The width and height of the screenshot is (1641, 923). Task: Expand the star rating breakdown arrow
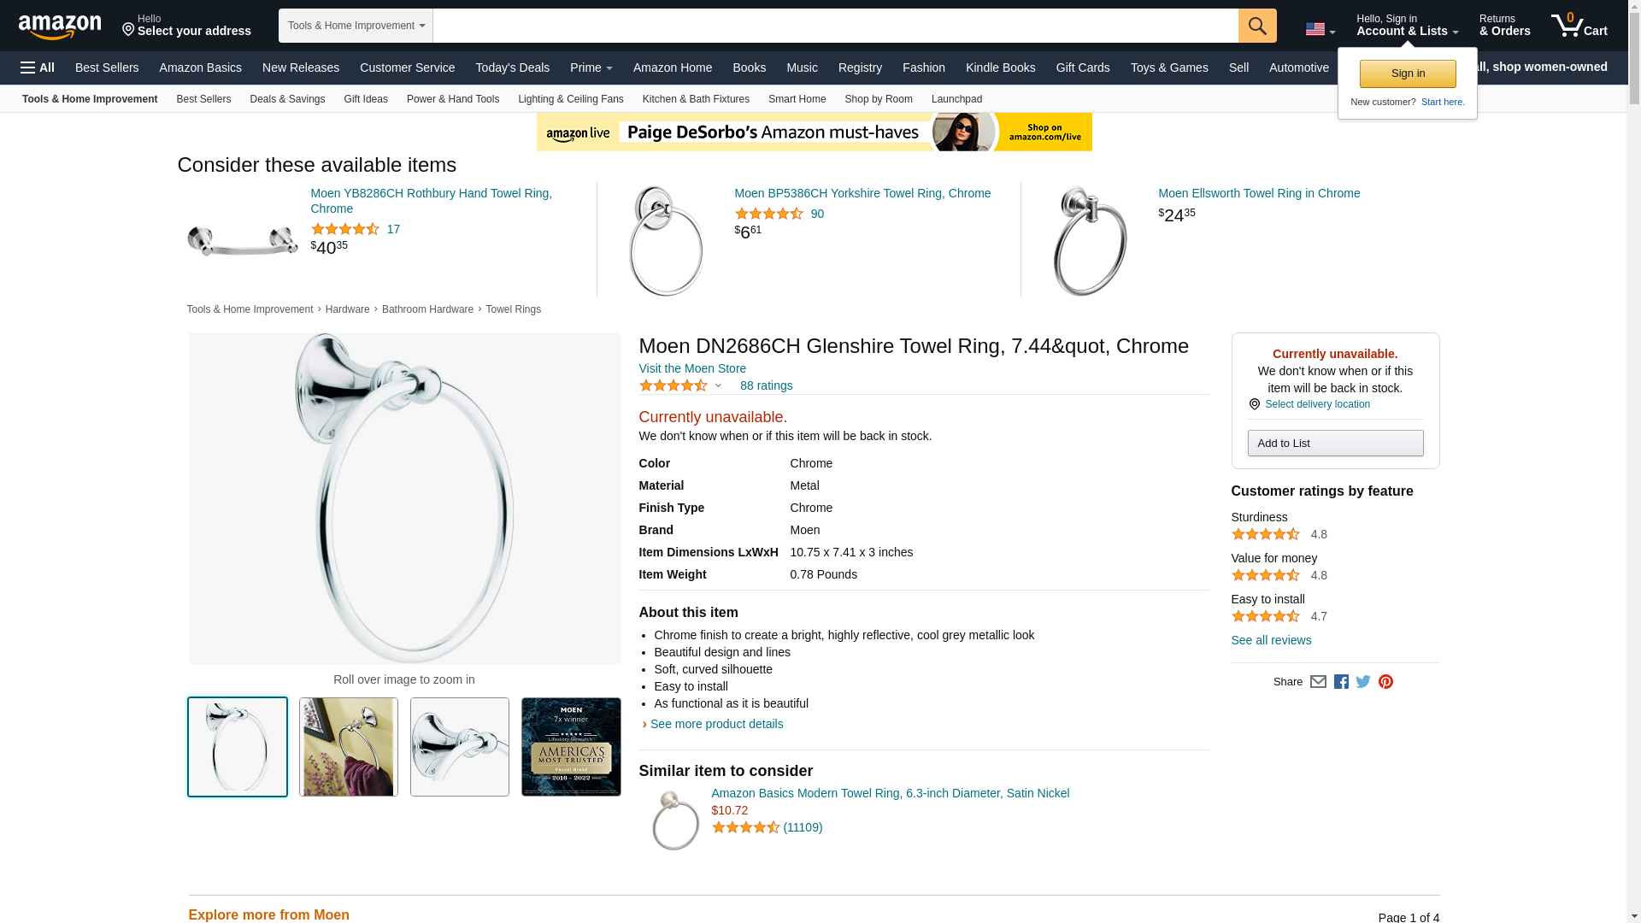point(718,386)
